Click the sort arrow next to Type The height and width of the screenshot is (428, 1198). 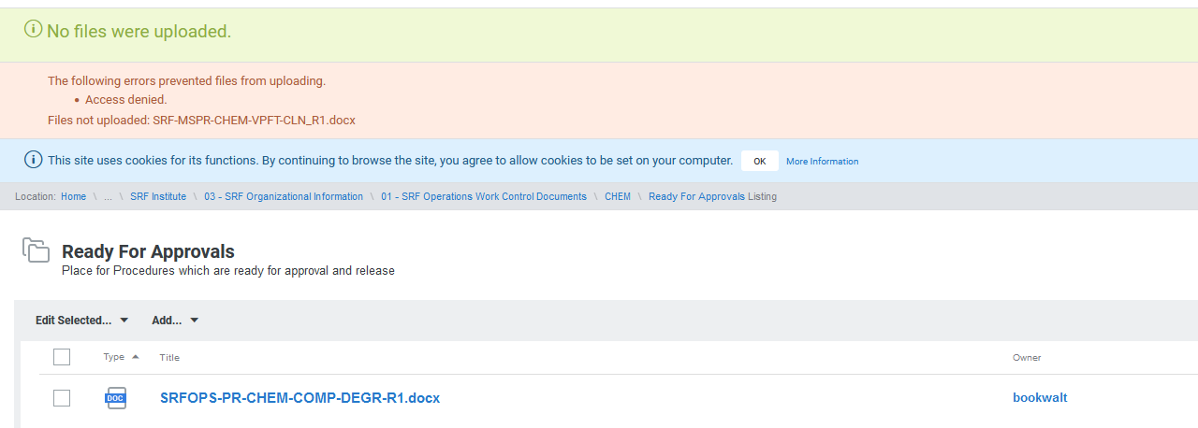pyautogui.click(x=135, y=357)
